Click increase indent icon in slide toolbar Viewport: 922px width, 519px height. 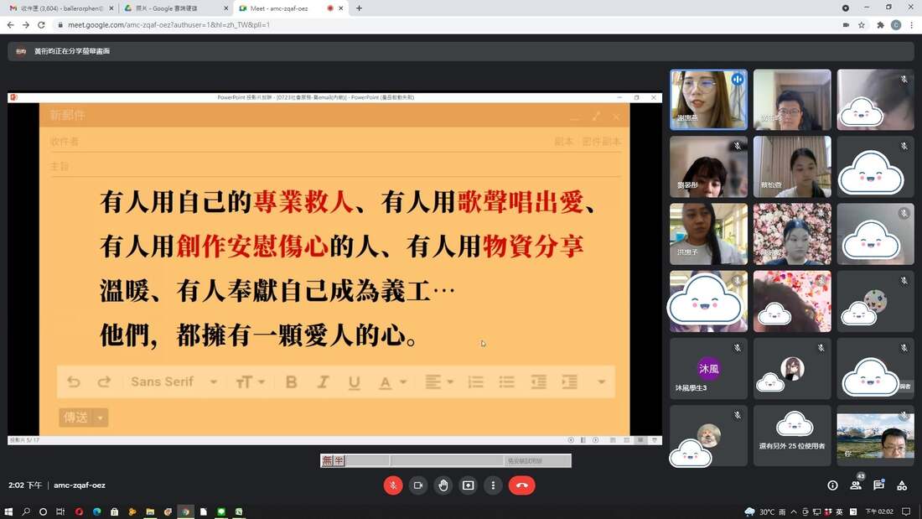point(569,381)
